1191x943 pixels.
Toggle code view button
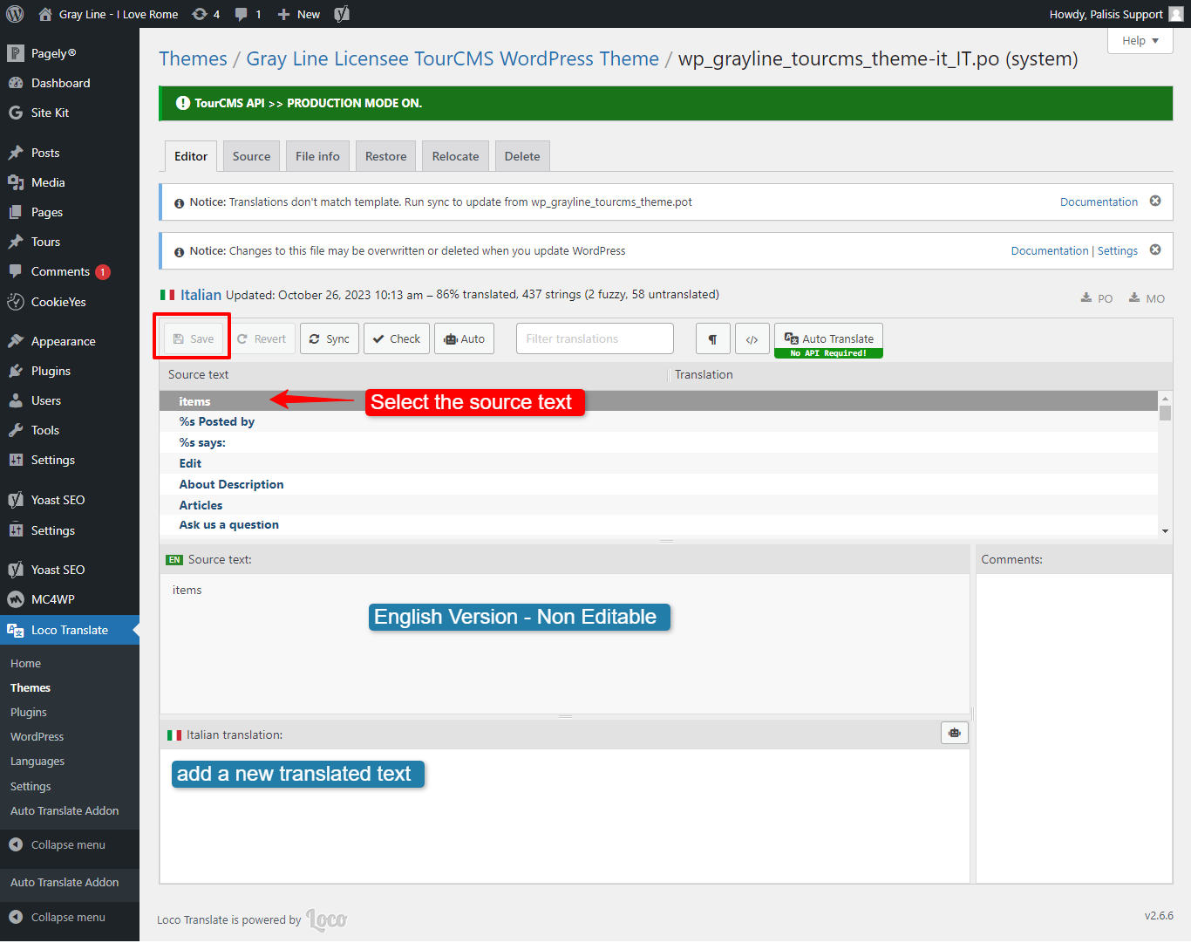click(752, 338)
